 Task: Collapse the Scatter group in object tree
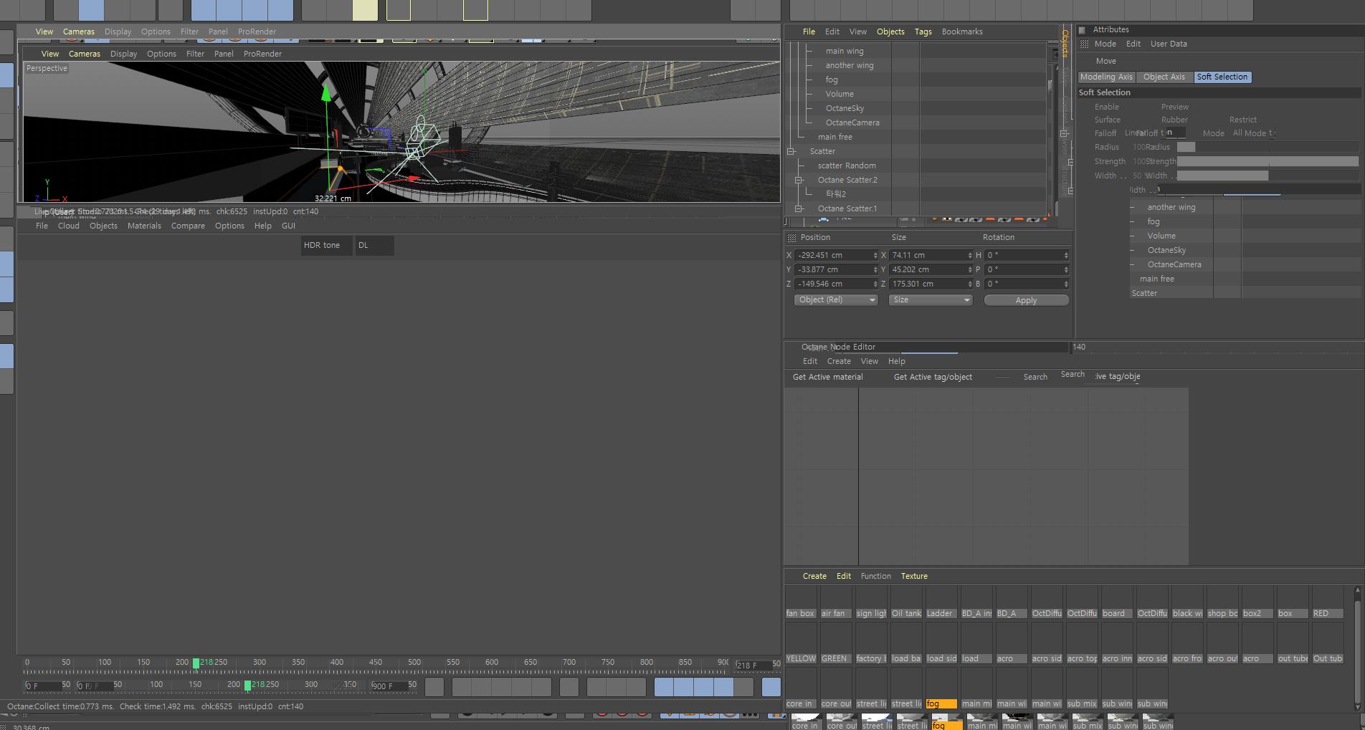(x=791, y=151)
